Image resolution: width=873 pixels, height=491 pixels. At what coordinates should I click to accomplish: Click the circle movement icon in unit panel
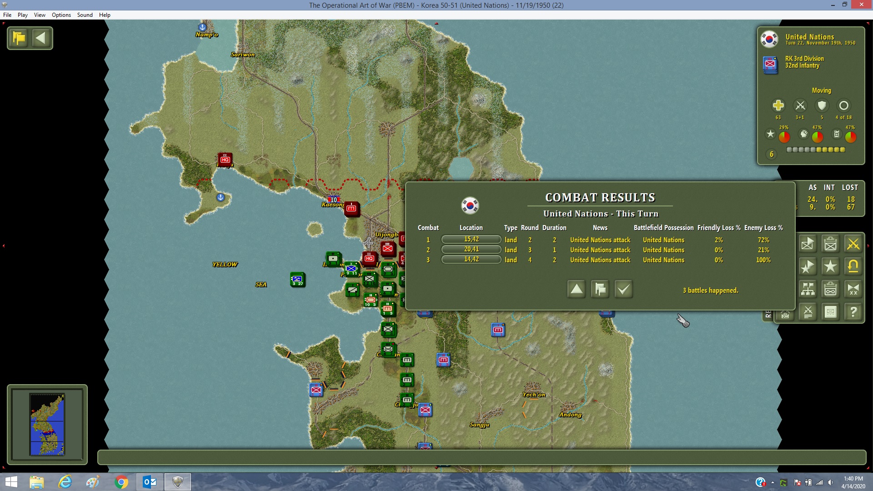(843, 105)
